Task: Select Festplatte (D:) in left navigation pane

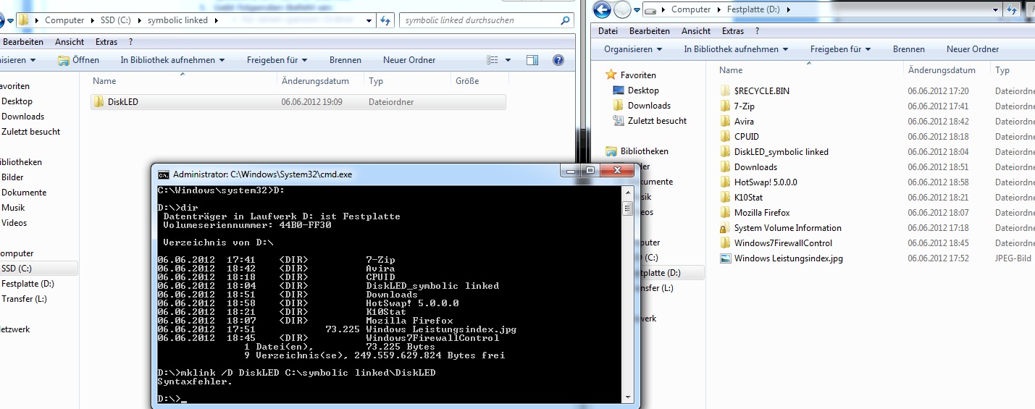Action: 28,284
